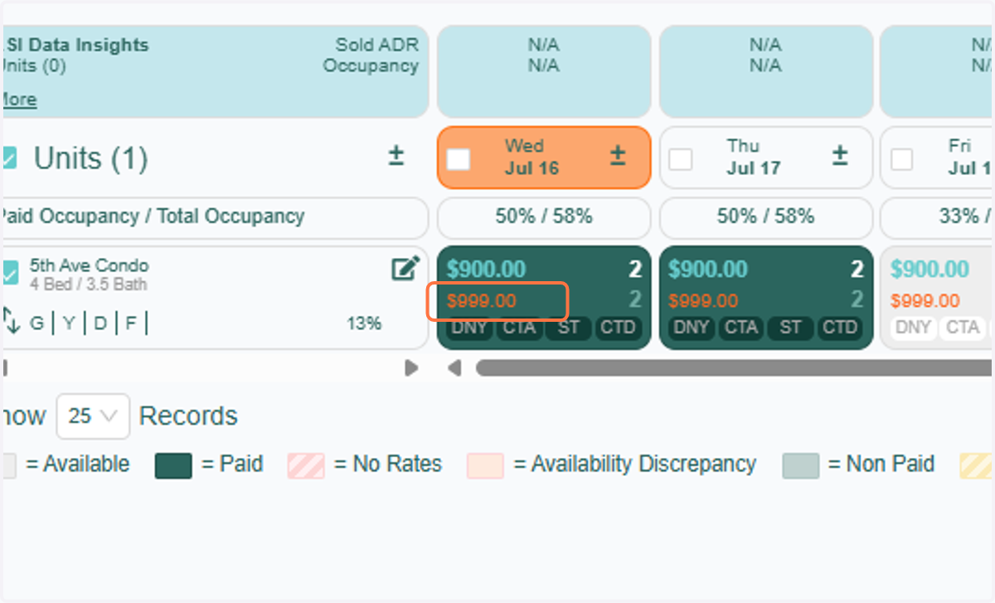Click the ST tag on Thu Jul 17 cell

[790, 328]
